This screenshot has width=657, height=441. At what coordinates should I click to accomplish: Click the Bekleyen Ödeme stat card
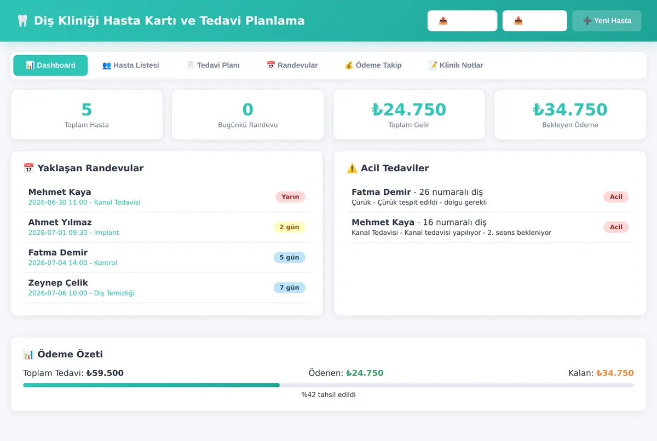pos(570,115)
